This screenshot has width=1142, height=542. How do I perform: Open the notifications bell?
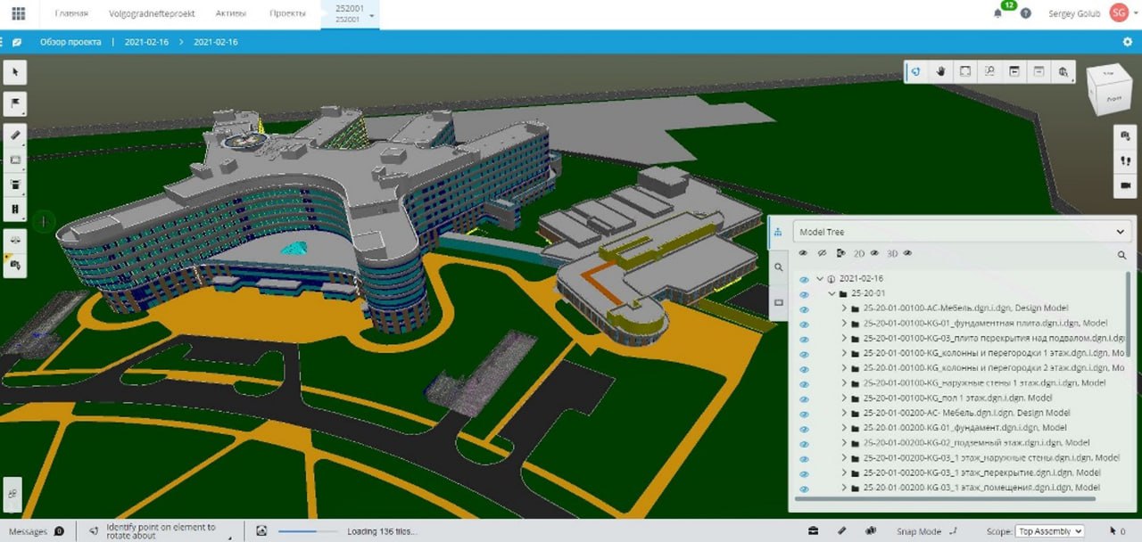997,13
